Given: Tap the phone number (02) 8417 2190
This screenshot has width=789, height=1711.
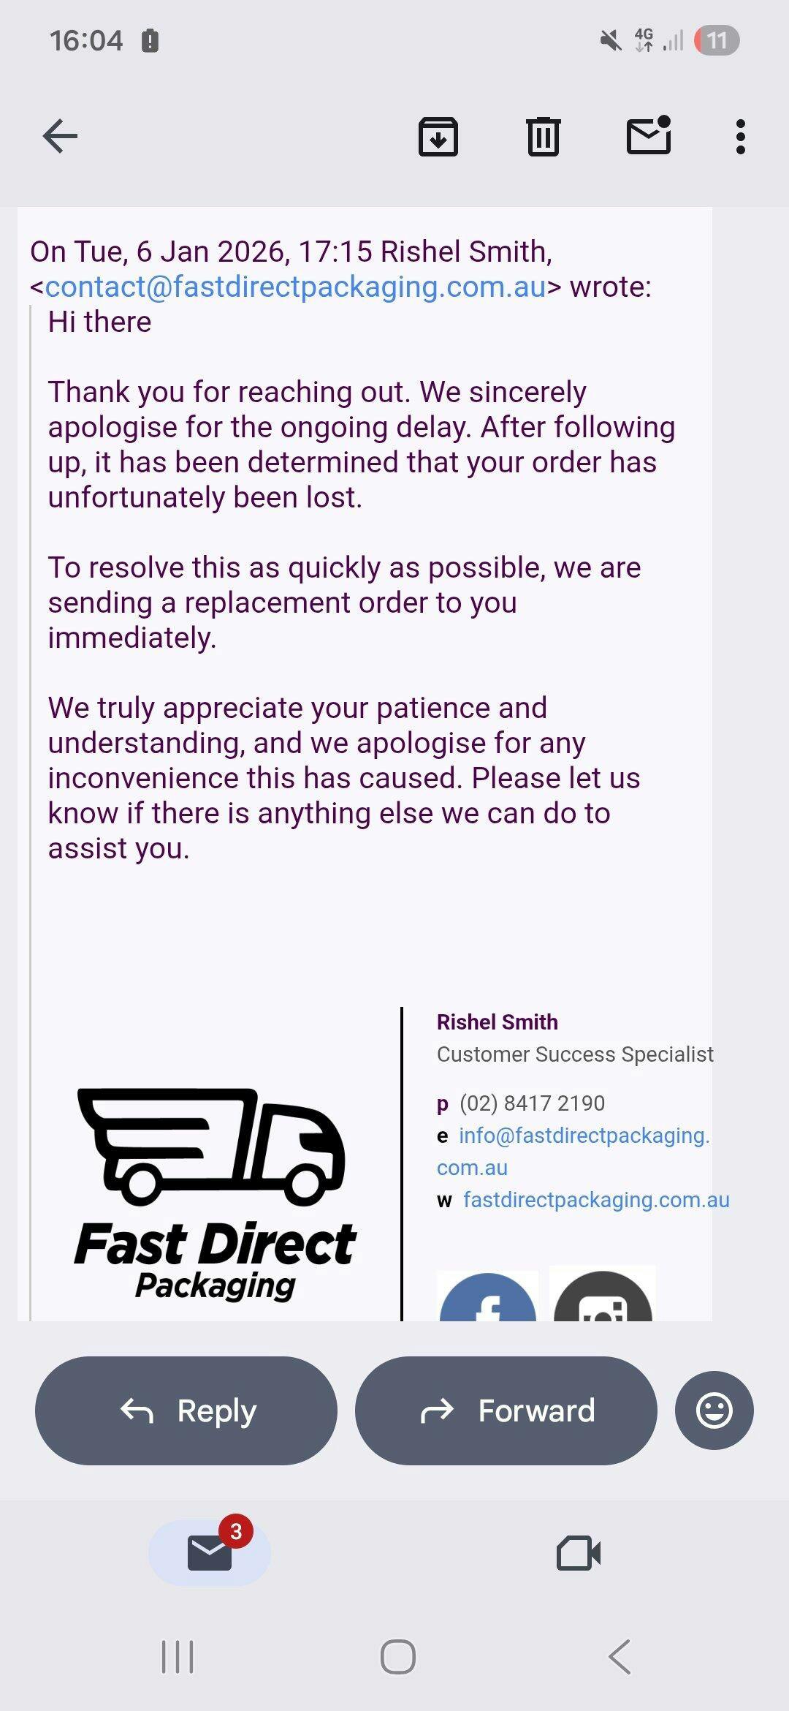Looking at the screenshot, I should click(x=532, y=1103).
